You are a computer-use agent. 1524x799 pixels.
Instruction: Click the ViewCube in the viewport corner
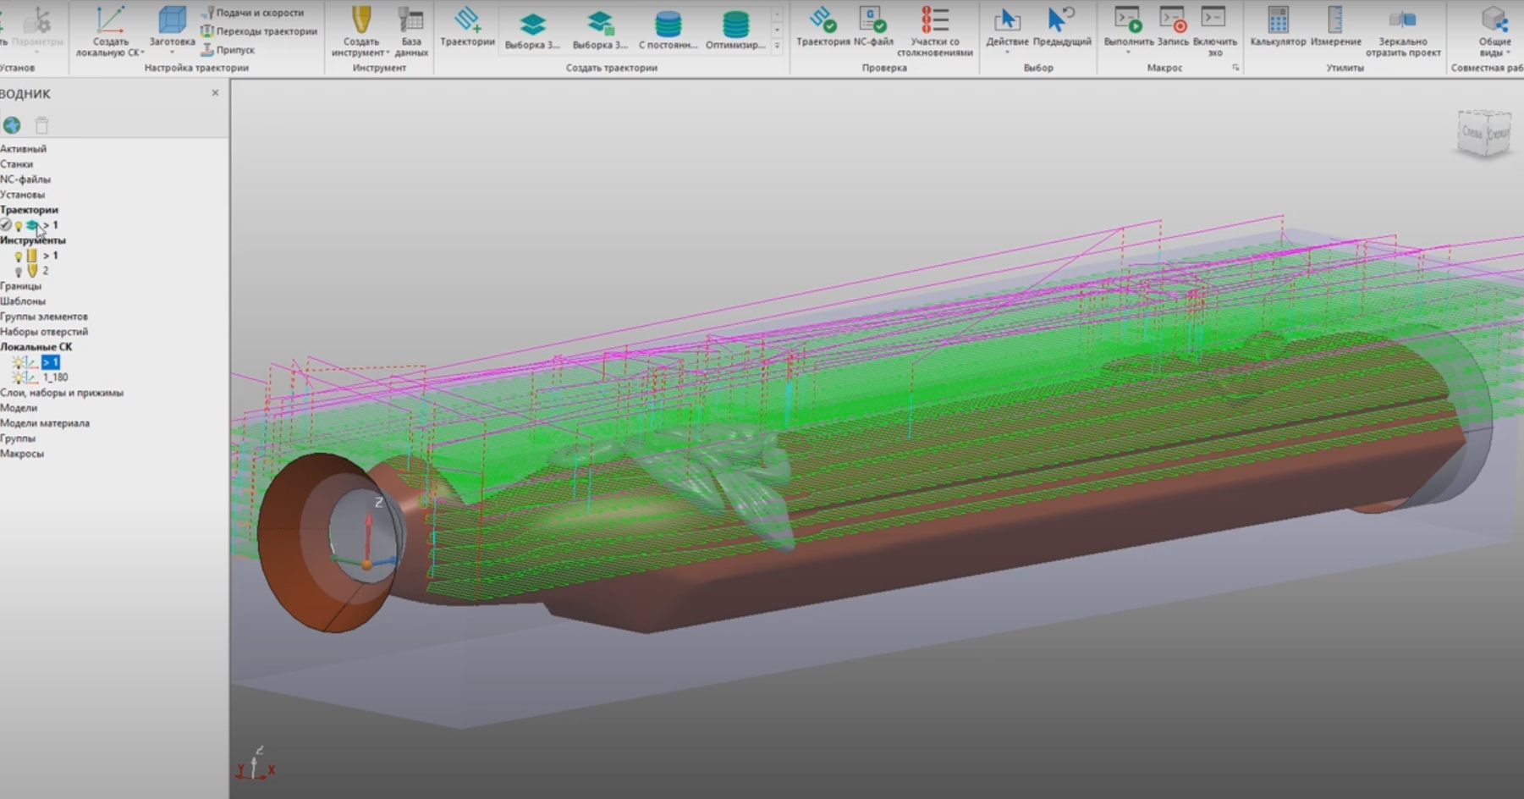[x=1484, y=133]
